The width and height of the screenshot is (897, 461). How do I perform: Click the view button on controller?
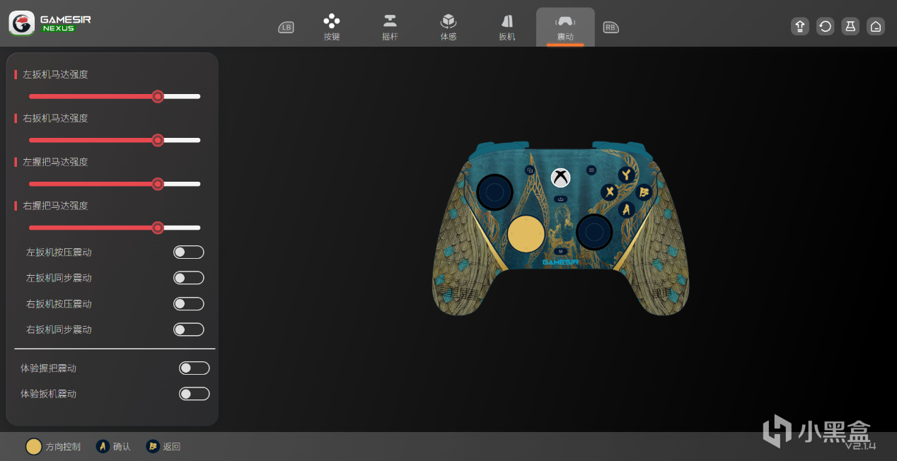[x=530, y=170]
